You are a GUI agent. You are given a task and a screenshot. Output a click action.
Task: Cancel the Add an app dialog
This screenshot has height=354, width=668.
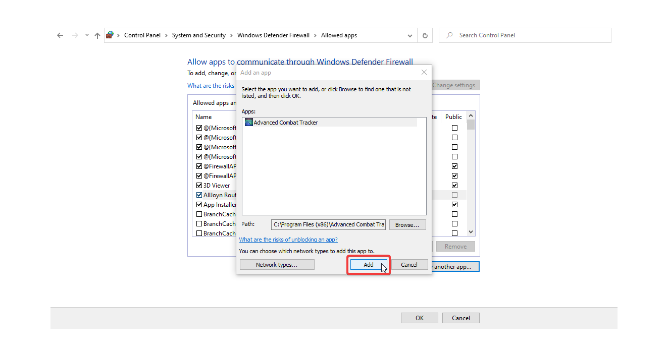click(x=409, y=265)
